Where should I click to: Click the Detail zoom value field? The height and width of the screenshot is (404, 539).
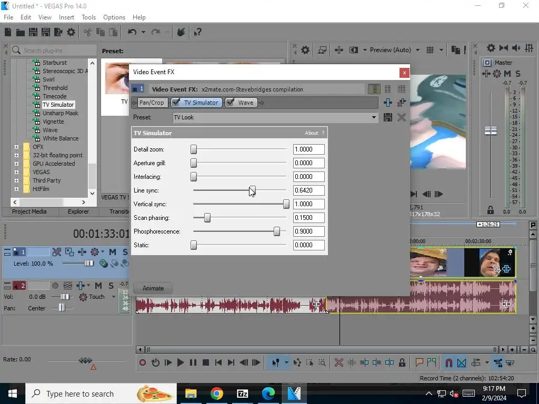(308, 149)
